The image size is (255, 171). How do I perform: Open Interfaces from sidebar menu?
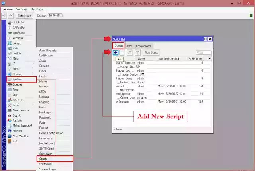19,33
